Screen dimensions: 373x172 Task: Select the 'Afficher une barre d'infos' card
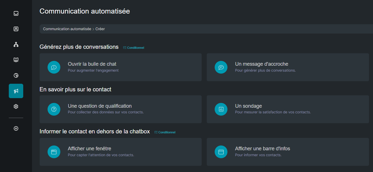click(287, 152)
